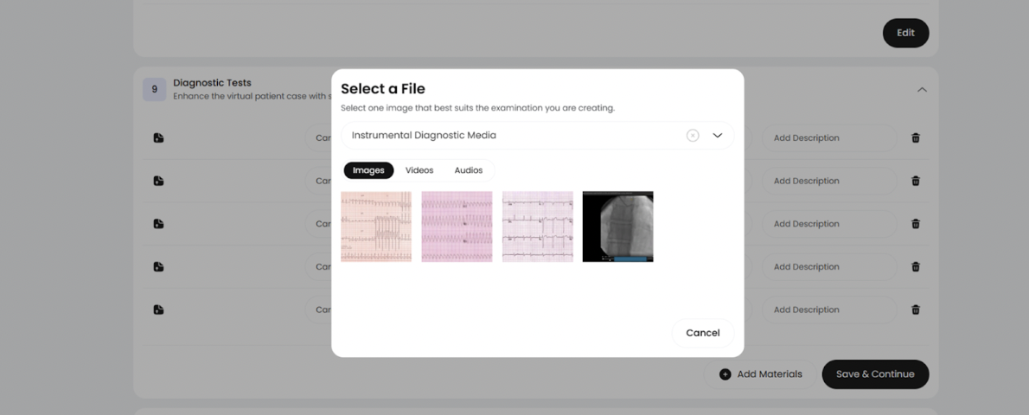Switch to the Videos tab
Screen dimensions: 1029x415
click(x=419, y=170)
